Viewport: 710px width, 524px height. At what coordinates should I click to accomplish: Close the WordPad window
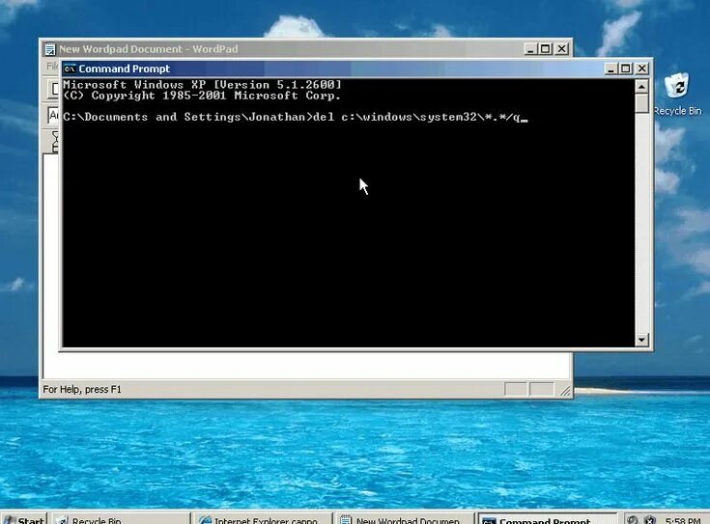click(561, 49)
